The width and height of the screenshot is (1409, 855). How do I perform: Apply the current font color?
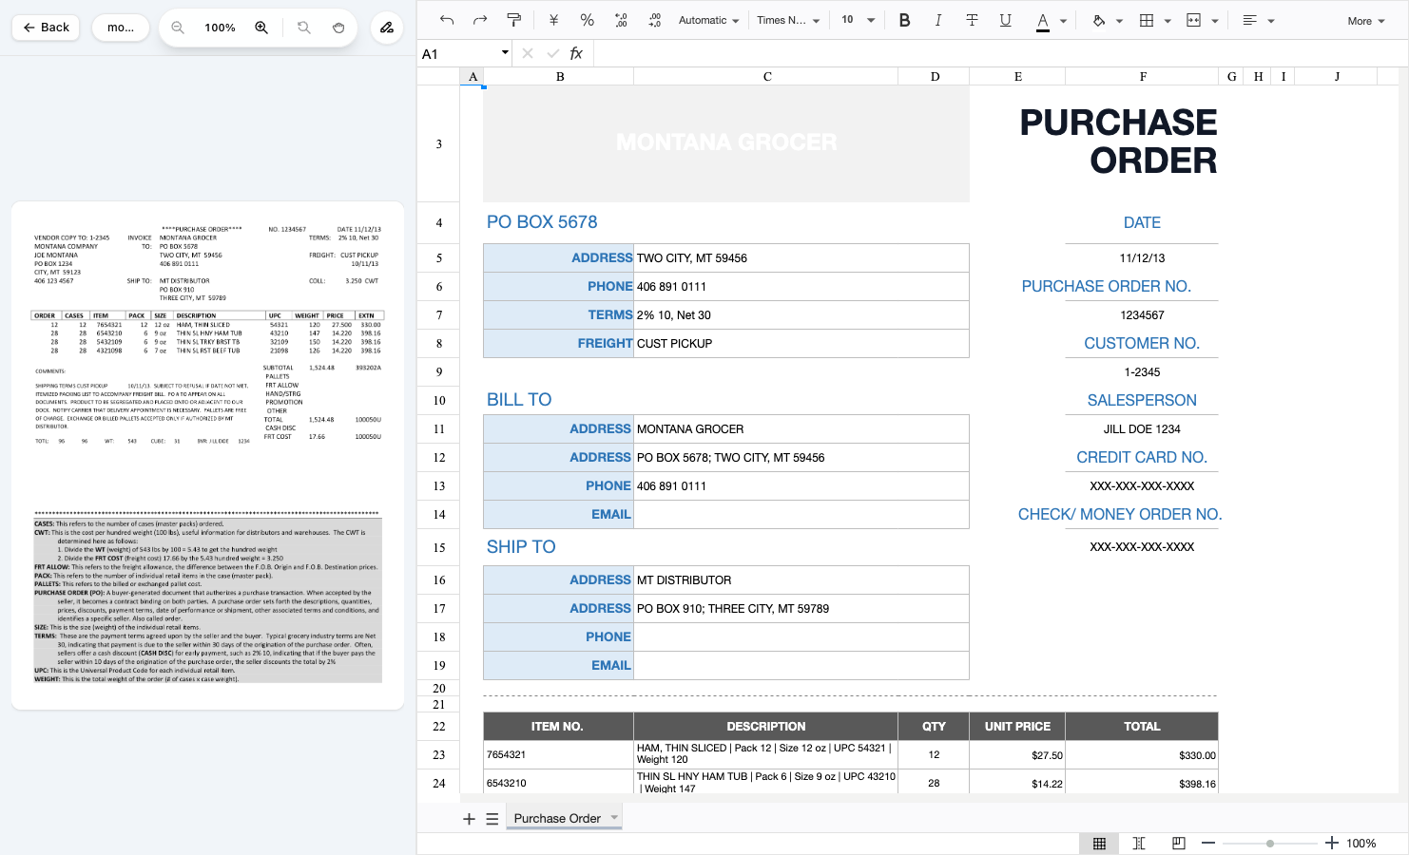pos(1043,21)
